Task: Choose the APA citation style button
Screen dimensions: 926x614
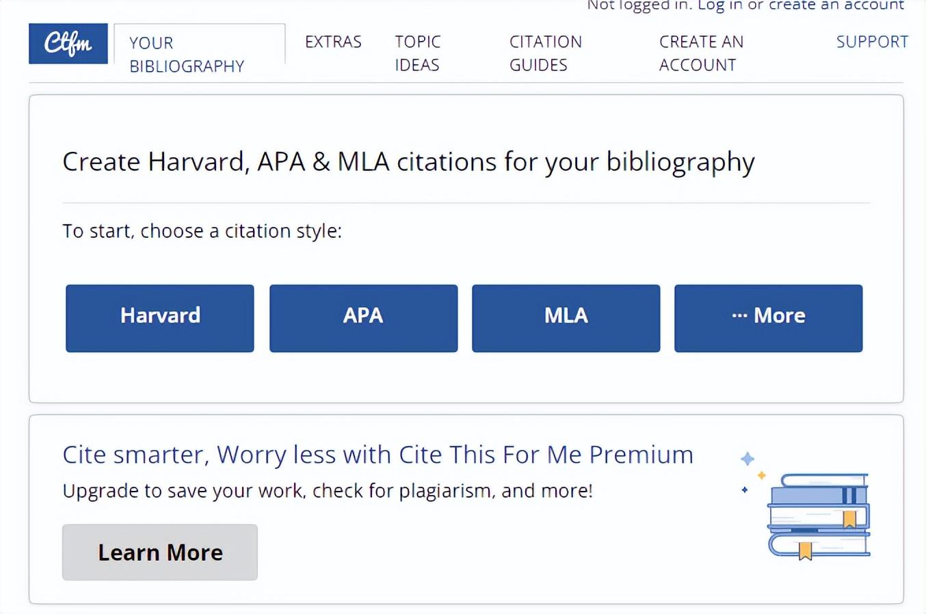Action: [364, 319]
